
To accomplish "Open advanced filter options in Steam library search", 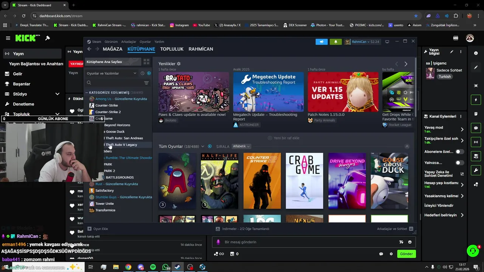I will (146, 83).
